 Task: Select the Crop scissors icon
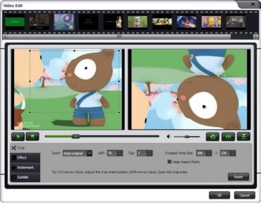(14, 148)
